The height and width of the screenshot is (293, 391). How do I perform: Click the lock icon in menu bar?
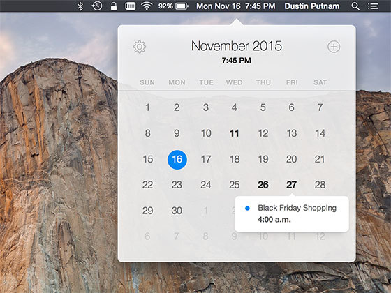click(x=114, y=6)
